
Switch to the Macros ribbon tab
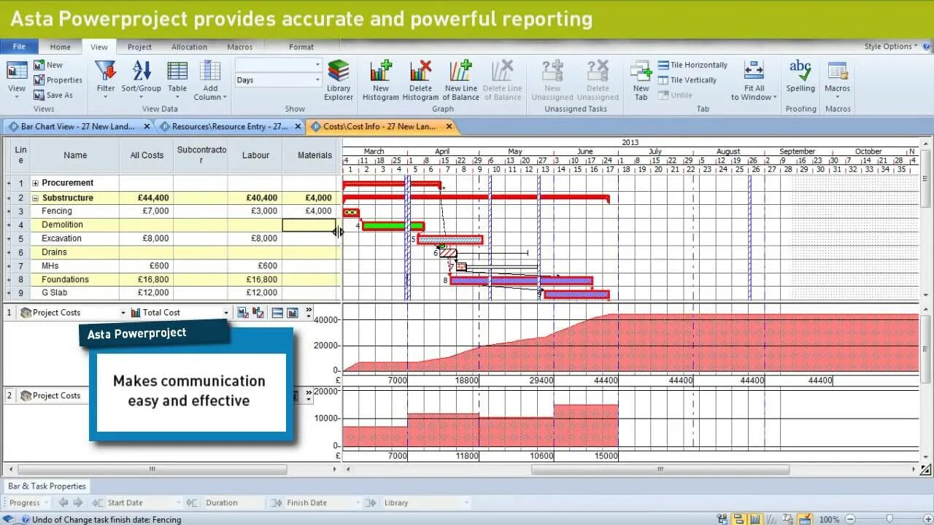coord(239,47)
